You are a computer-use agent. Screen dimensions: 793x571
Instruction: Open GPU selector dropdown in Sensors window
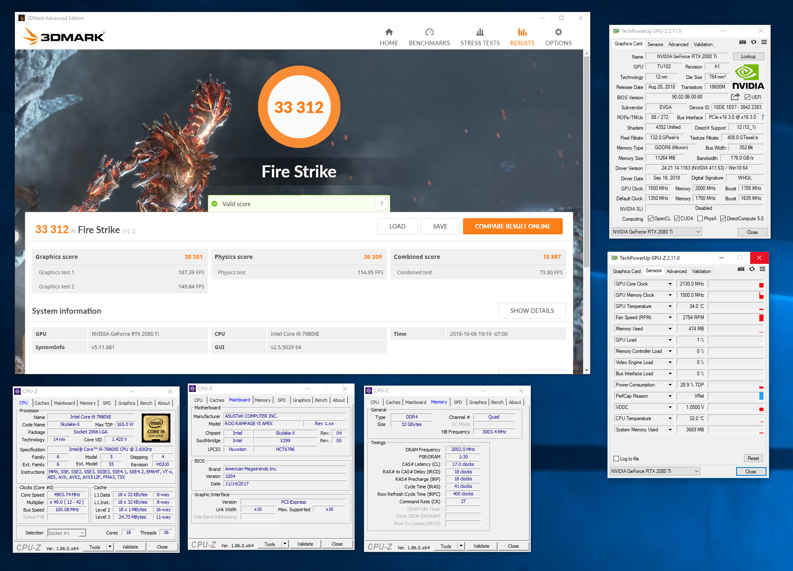655,471
